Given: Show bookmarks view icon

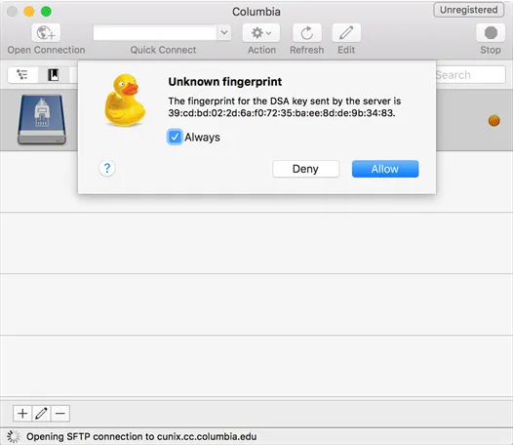Looking at the screenshot, I should (53, 75).
